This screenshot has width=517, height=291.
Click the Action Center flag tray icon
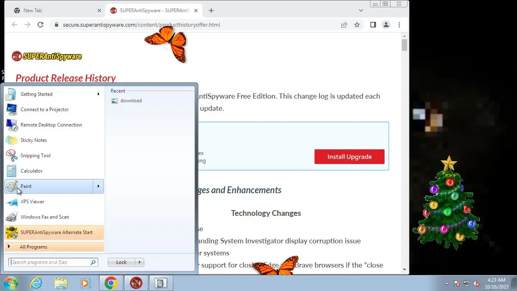(457, 283)
